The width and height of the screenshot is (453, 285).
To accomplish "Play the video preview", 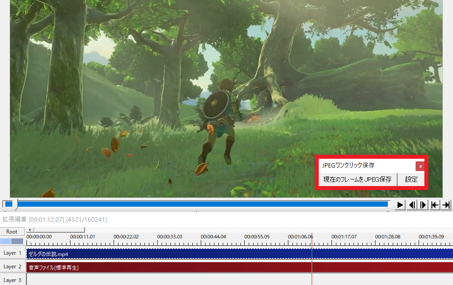I will coord(400,205).
